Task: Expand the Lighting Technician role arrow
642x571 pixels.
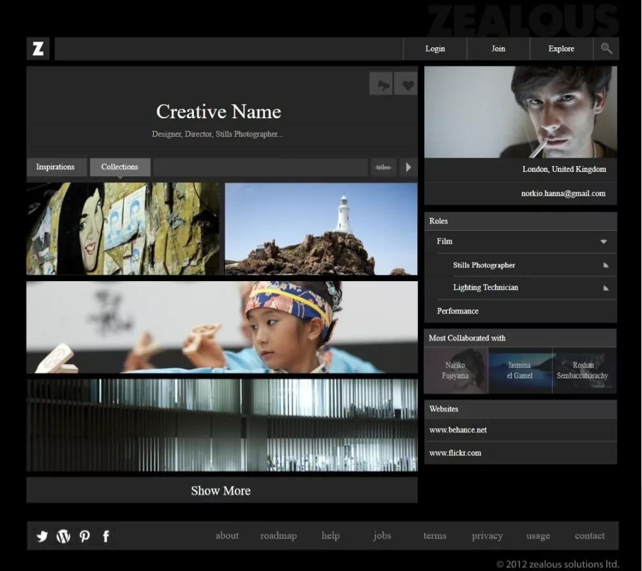Action: pyautogui.click(x=606, y=288)
